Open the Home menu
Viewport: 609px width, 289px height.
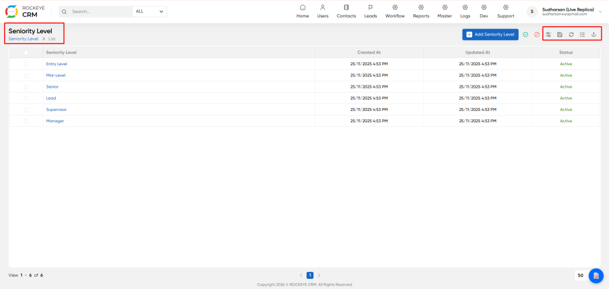pyautogui.click(x=303, y=12)
